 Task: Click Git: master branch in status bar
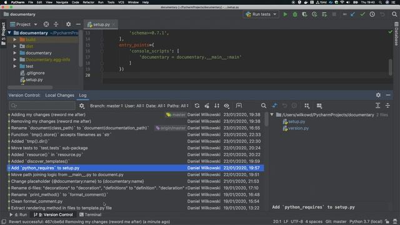(336, 222)
